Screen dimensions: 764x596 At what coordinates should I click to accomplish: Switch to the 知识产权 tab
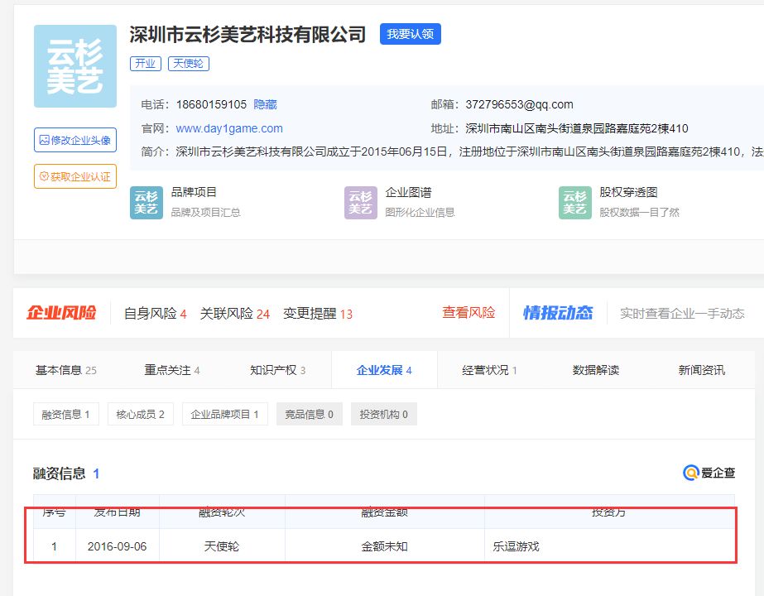pos(278,370)
